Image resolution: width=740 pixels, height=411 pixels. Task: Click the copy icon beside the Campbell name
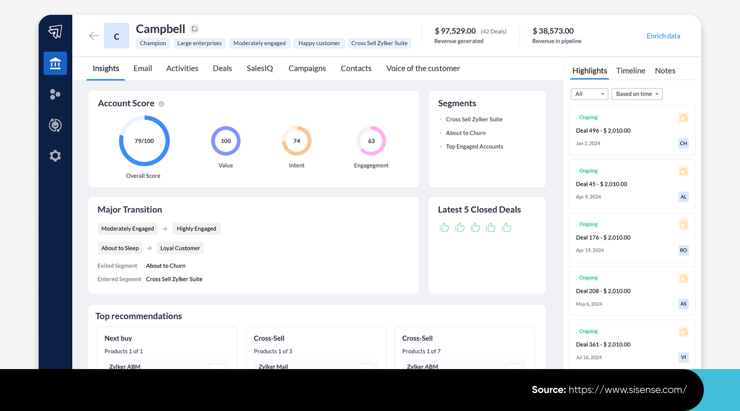click(x=194, y=28)
